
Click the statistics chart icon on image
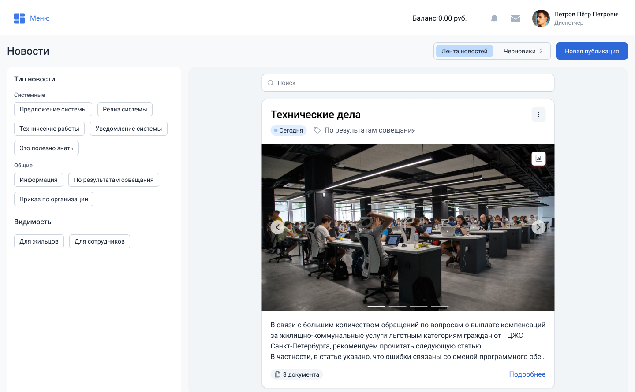click(x=538, y=159)
